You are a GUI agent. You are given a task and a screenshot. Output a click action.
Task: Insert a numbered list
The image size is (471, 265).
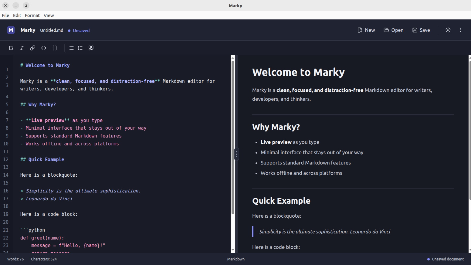(x=80, y=48)
